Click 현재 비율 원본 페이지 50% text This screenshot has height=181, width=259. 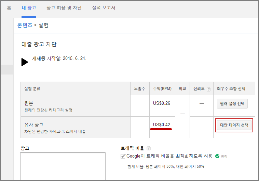[x=166, y=166]
